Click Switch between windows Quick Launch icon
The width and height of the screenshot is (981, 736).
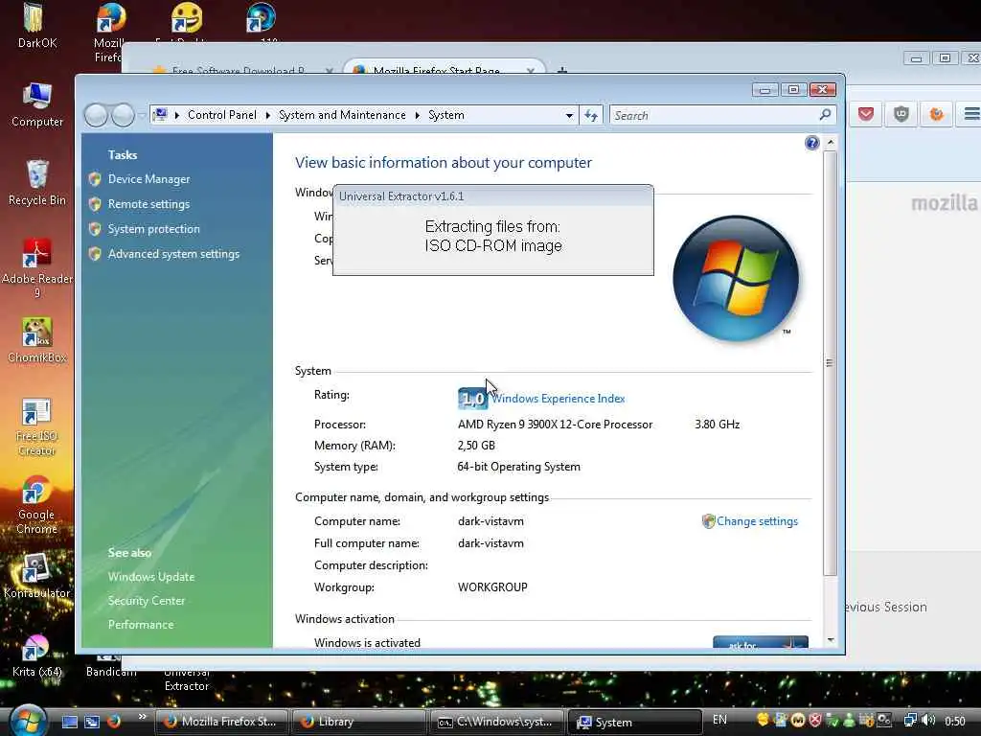point(92,722)
